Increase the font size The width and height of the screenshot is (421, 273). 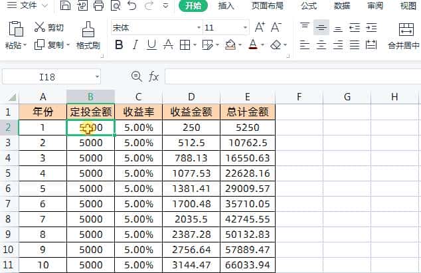[x=260, y=27]
